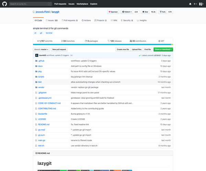Switch to the Code tab
Viewport: 206px width, 171px height.
point(38,20)
